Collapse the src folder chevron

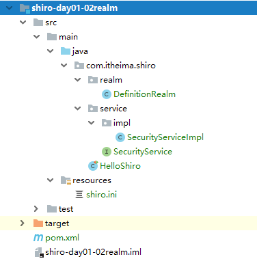(x=23, y=23)
